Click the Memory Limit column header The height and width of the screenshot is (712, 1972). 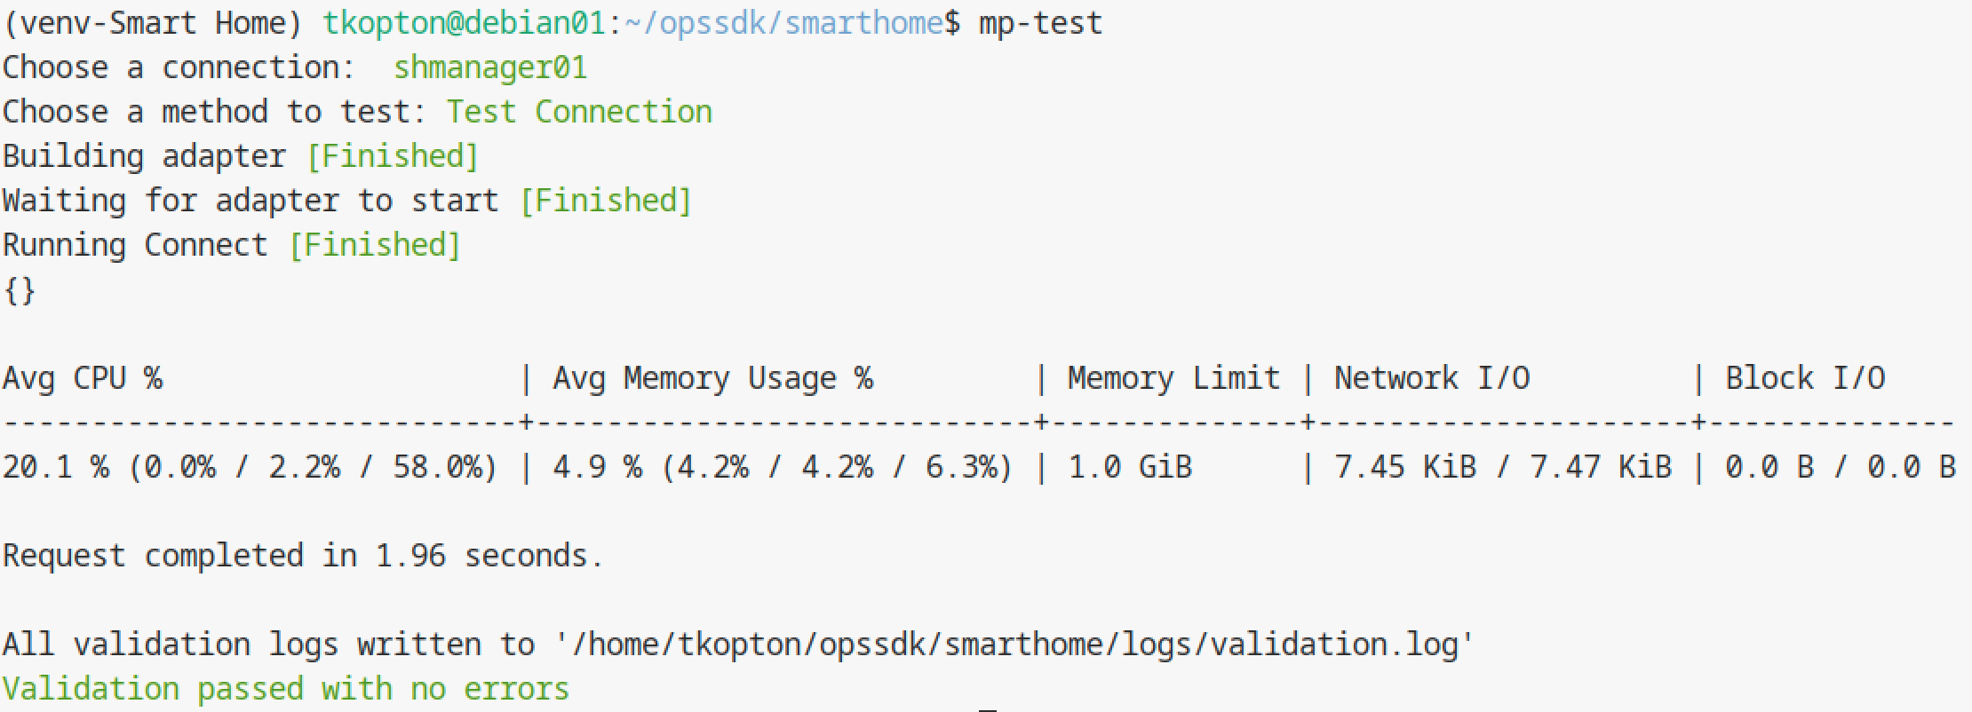(x=1174, y=378)
